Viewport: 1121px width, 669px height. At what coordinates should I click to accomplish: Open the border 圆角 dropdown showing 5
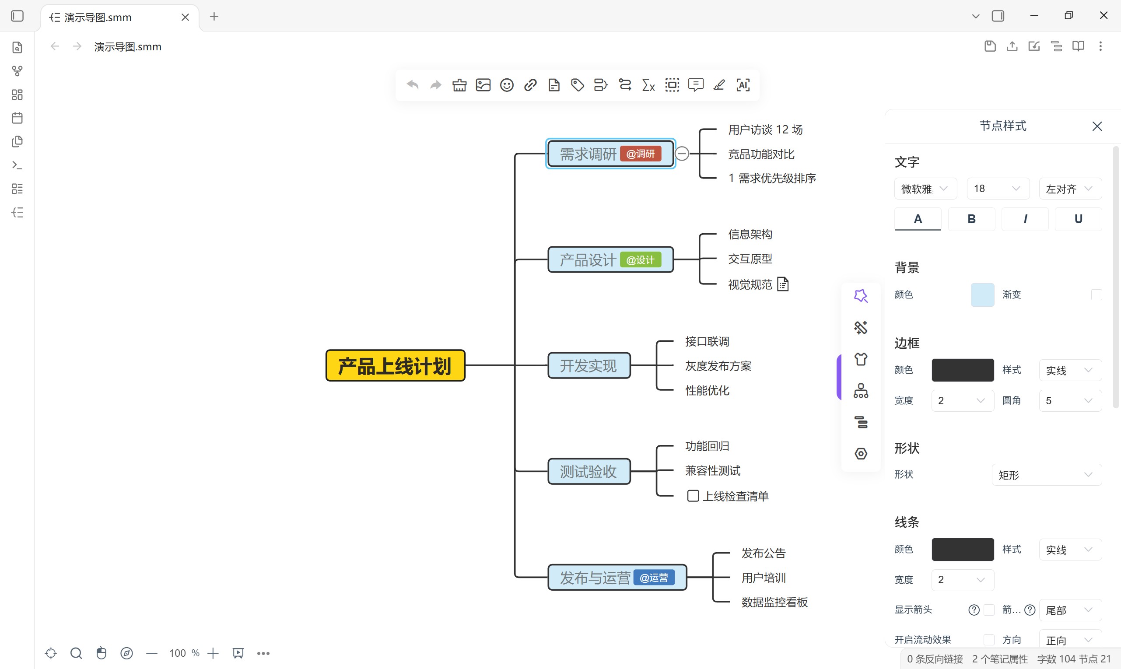(x=1070, y=400)
